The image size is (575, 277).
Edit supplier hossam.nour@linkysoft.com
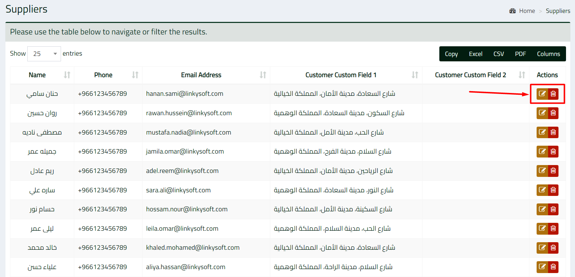542,209
